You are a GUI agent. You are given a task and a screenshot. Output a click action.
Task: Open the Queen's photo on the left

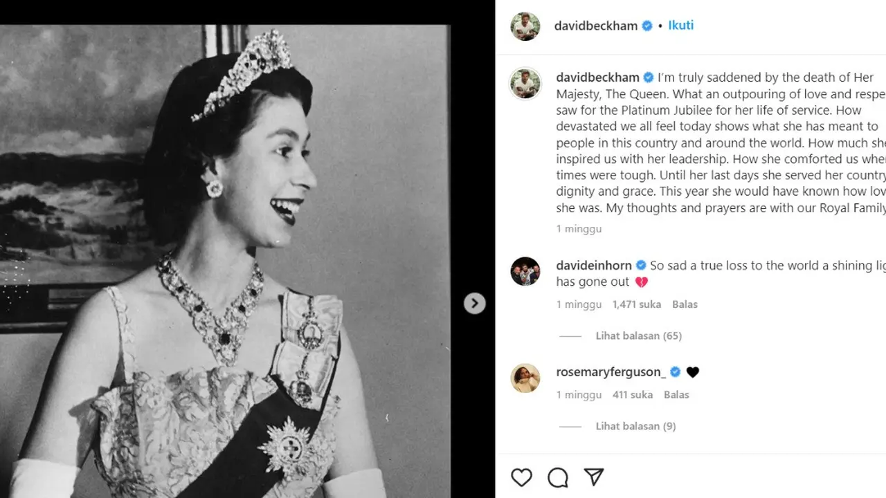(228, 249)
